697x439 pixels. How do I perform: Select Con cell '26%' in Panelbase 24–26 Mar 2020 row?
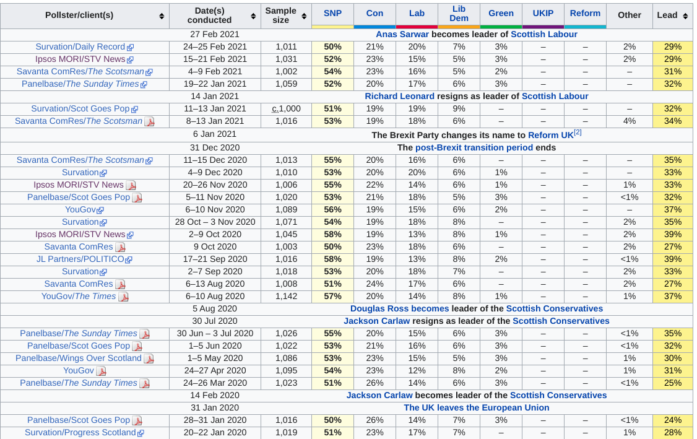pos(374,383)
